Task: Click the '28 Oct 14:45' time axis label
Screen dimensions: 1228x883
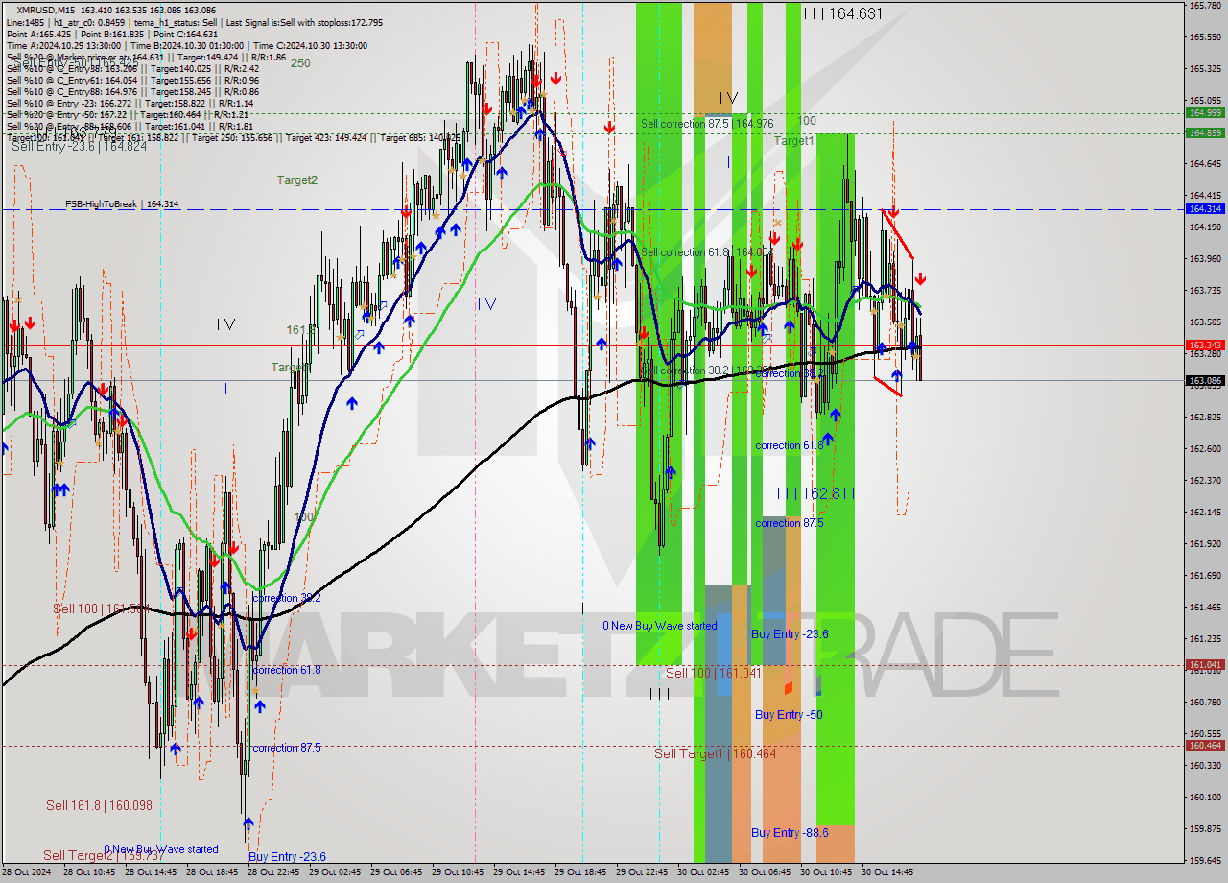Action: [151, 872]
